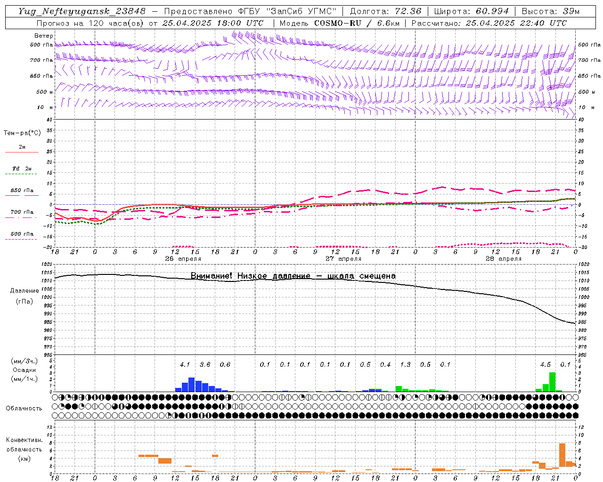Click the station title Yug_Nefteyugansk_23848
The width and height of the screenshot is (603, 482).
point(82,11)
